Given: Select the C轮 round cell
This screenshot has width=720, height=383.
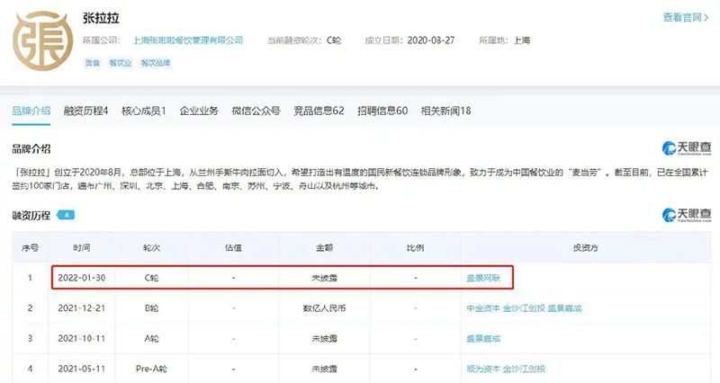Looking at the screenshot, I should (151, 278).
